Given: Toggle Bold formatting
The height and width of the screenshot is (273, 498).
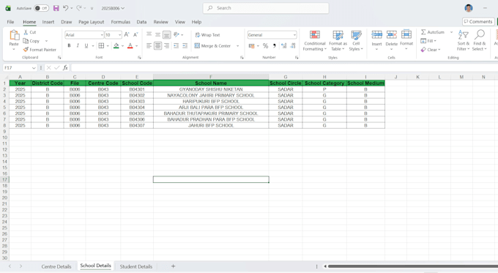Looking at the screenshot, I should pyautogui.click(x=69, y=45).
